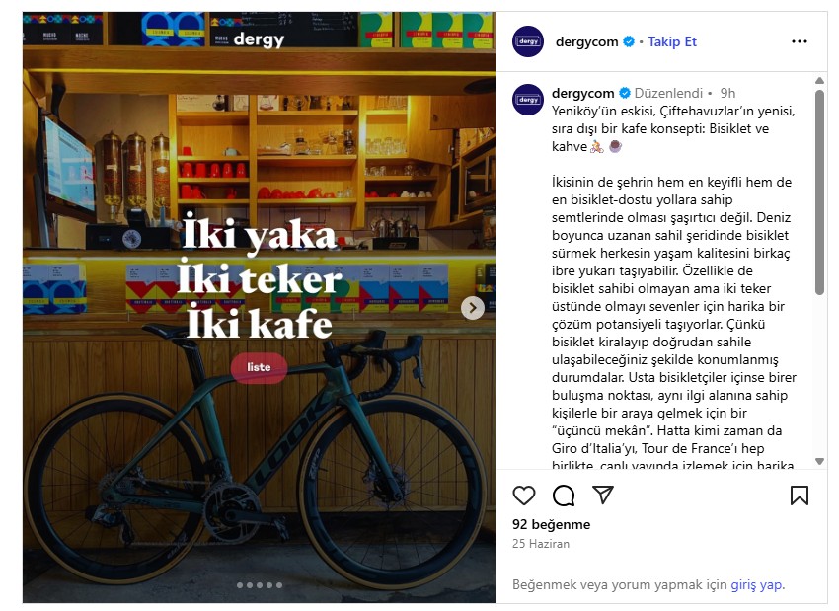
Task: Like the post with the heart icon
Action: point(523,496)
